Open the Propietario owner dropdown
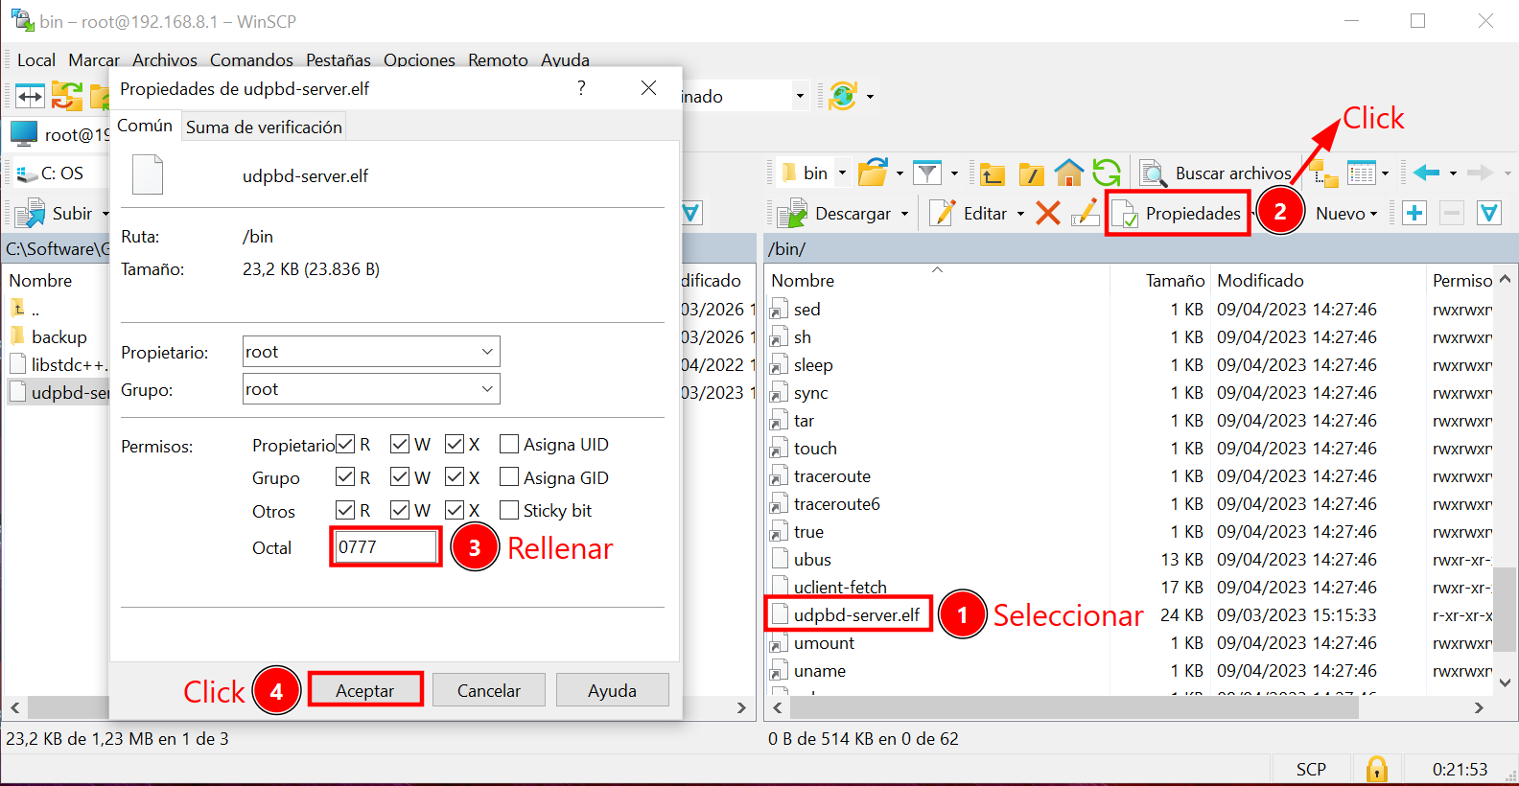 pyautogui.click(x=371, y=352)
